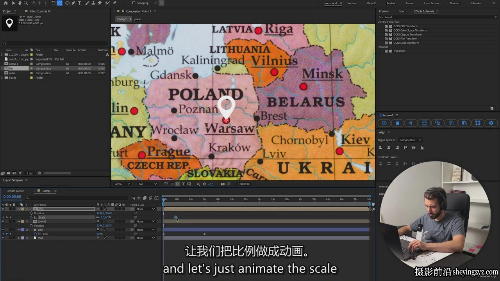
Task: Click pulse breadcrumb in composition viewer
Action: click(137, 19)
